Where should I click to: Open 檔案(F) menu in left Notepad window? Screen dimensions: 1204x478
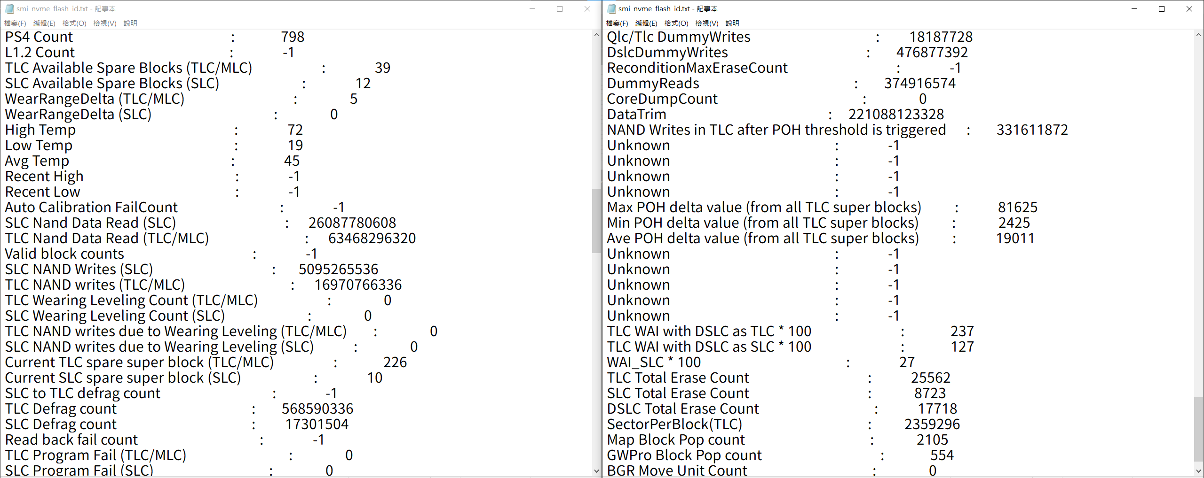point(15,23)
